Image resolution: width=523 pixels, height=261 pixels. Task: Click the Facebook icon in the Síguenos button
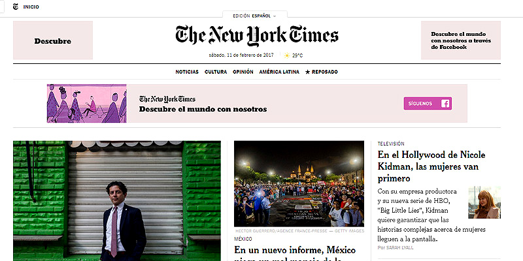click(445, 104)
